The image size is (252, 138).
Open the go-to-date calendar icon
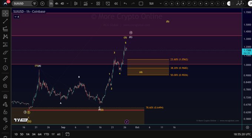[x=67, y=134]
